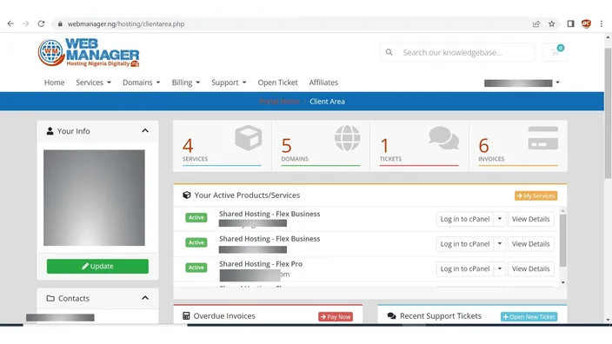Click the "6 INVOICES" count text
The width and height of the screenshot is (612, 344).
[x=491, y=149]
